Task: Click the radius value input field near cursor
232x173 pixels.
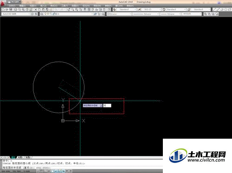Action: (x=107, y=105)
